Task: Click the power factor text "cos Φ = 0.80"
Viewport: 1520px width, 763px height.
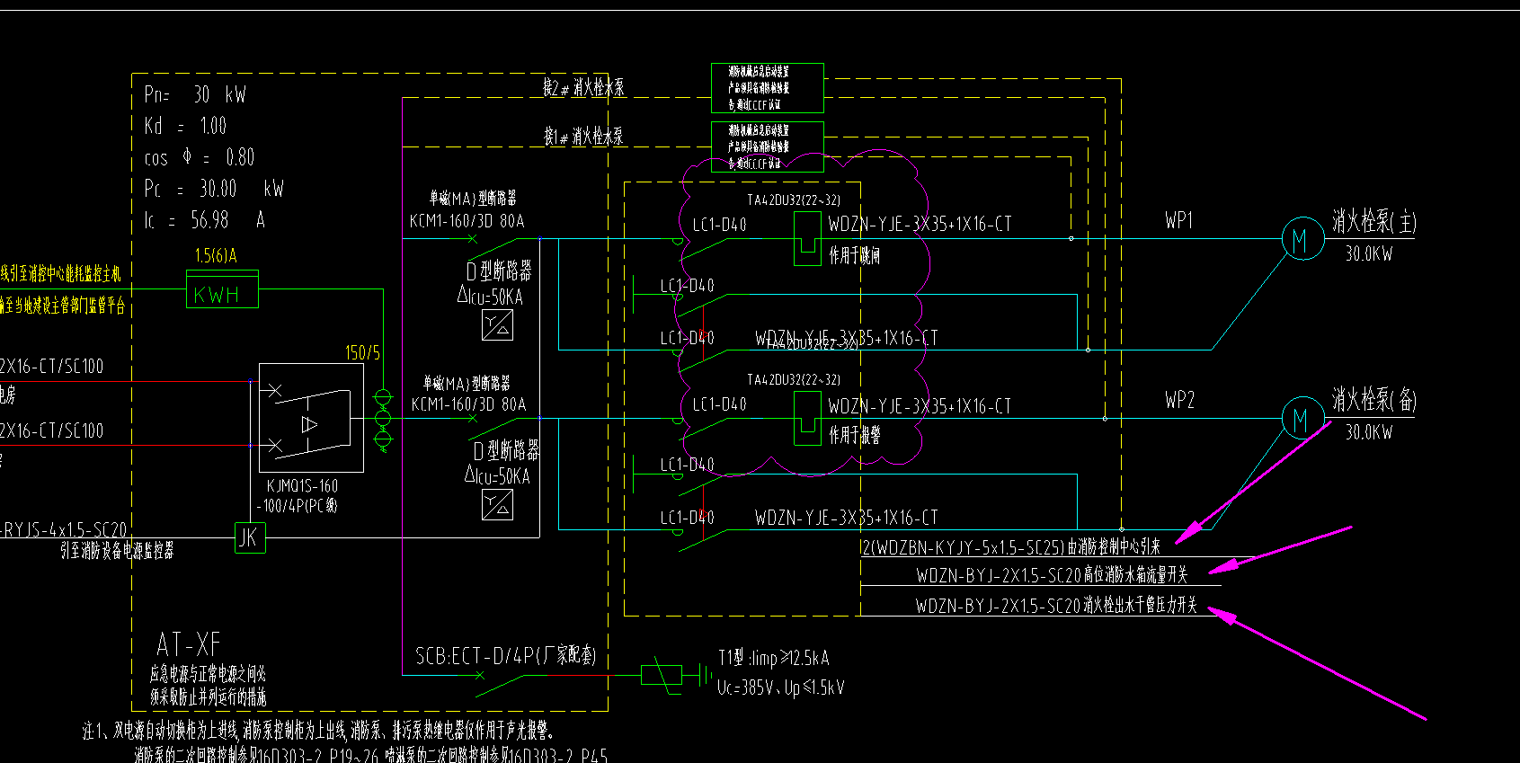Action: coord(200,157)
